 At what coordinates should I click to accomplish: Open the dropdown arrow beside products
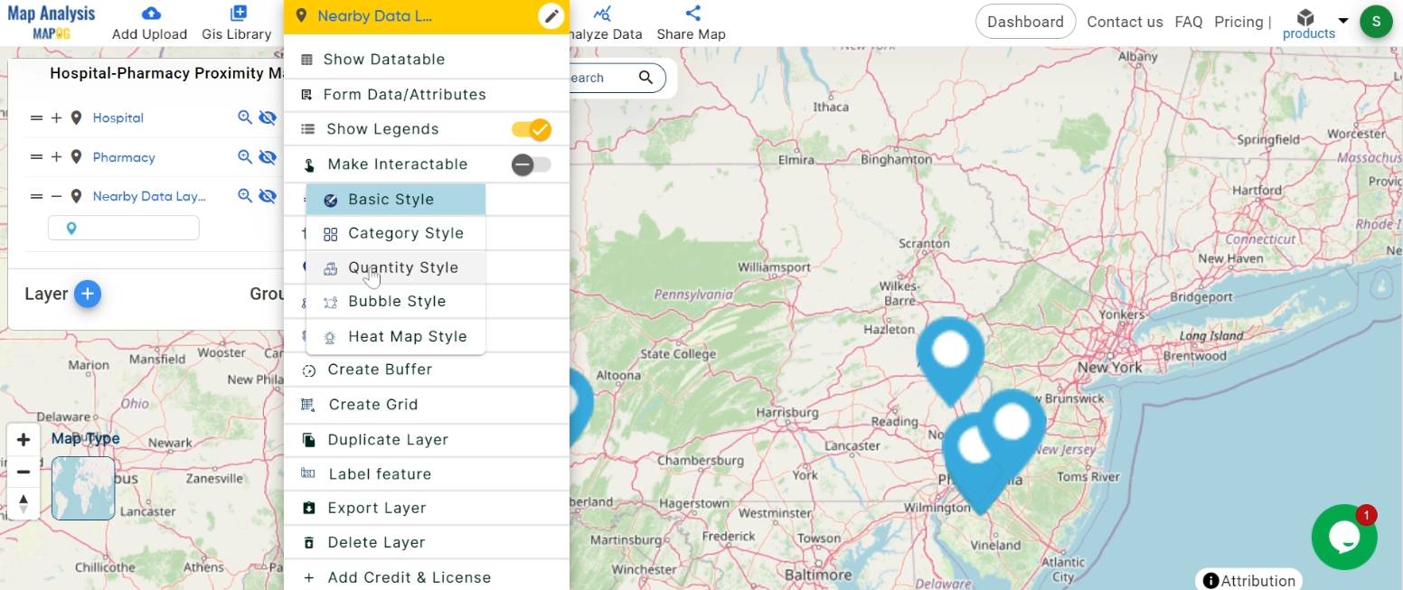tap(1343, 21)
